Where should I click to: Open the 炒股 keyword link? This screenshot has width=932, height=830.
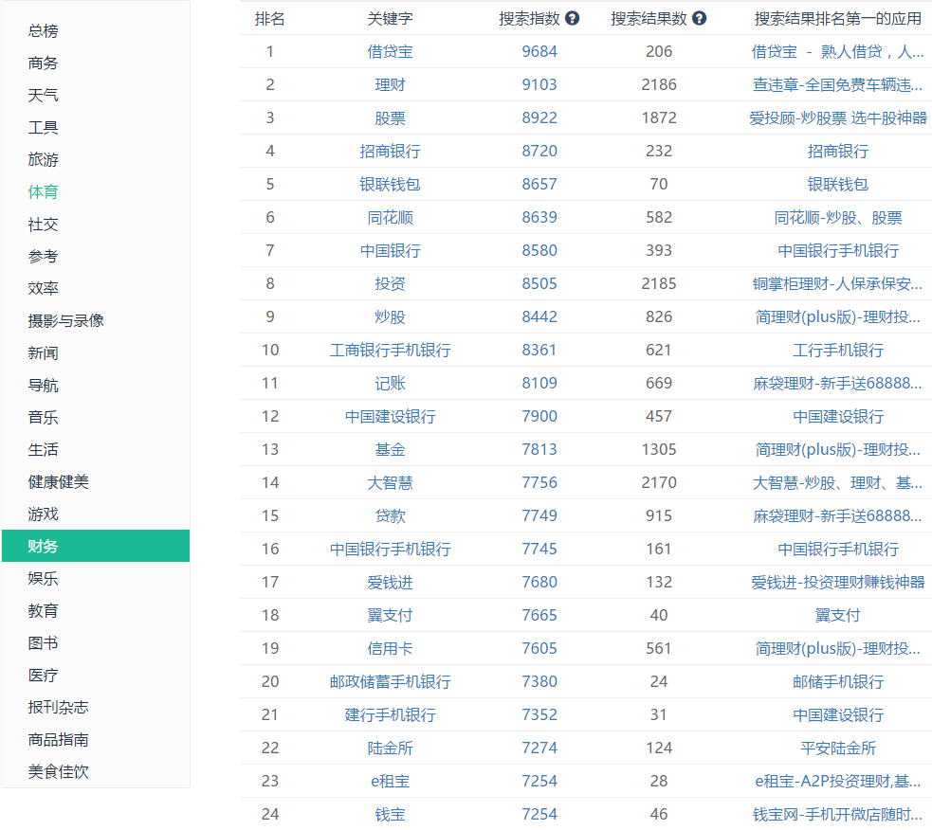[390, 317]
